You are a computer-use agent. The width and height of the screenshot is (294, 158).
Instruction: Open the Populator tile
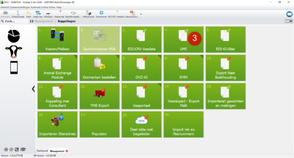tap(99, 124)
